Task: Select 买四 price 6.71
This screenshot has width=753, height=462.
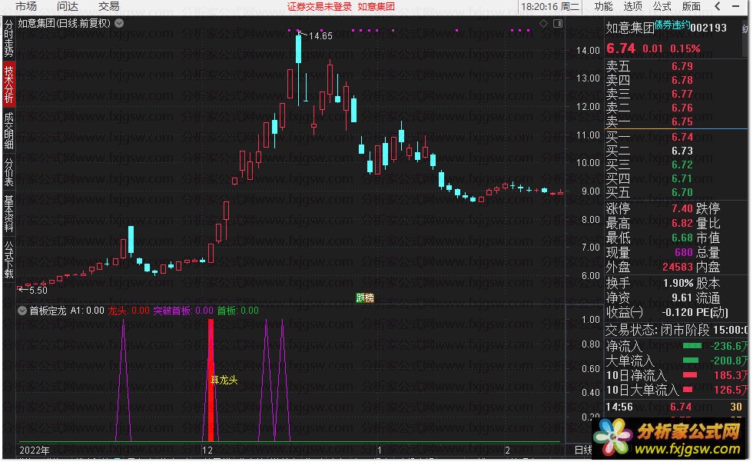Action: coord(682,178)
